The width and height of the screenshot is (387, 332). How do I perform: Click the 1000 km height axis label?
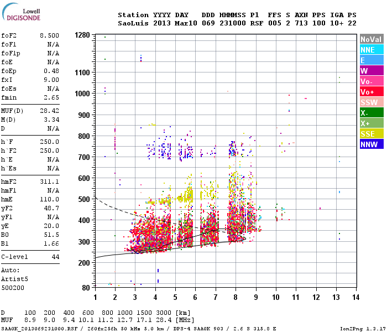tap(82, 94)
